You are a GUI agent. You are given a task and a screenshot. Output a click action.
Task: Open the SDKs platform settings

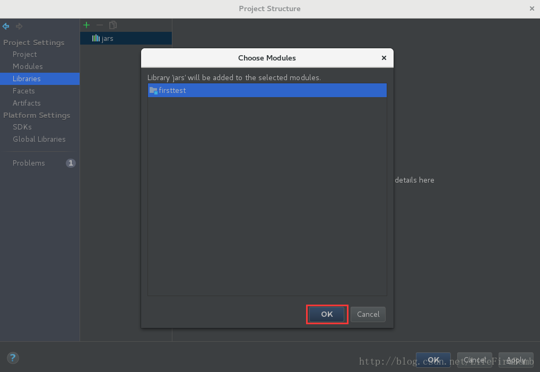click(x=22, y=127)
